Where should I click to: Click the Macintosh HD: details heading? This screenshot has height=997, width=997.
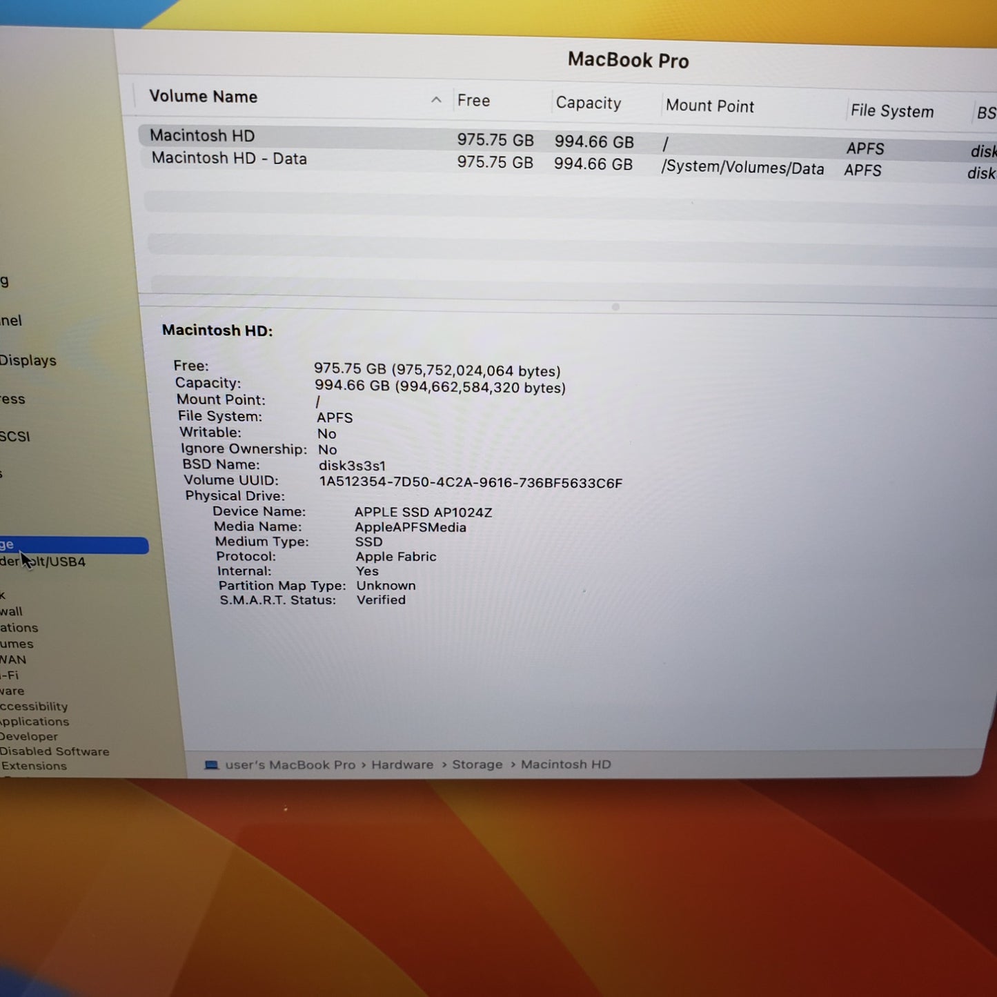coord(217,330)
